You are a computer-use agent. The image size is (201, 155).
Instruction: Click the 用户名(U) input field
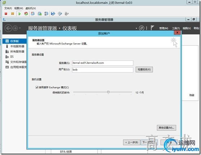click(x=103, y=70)
